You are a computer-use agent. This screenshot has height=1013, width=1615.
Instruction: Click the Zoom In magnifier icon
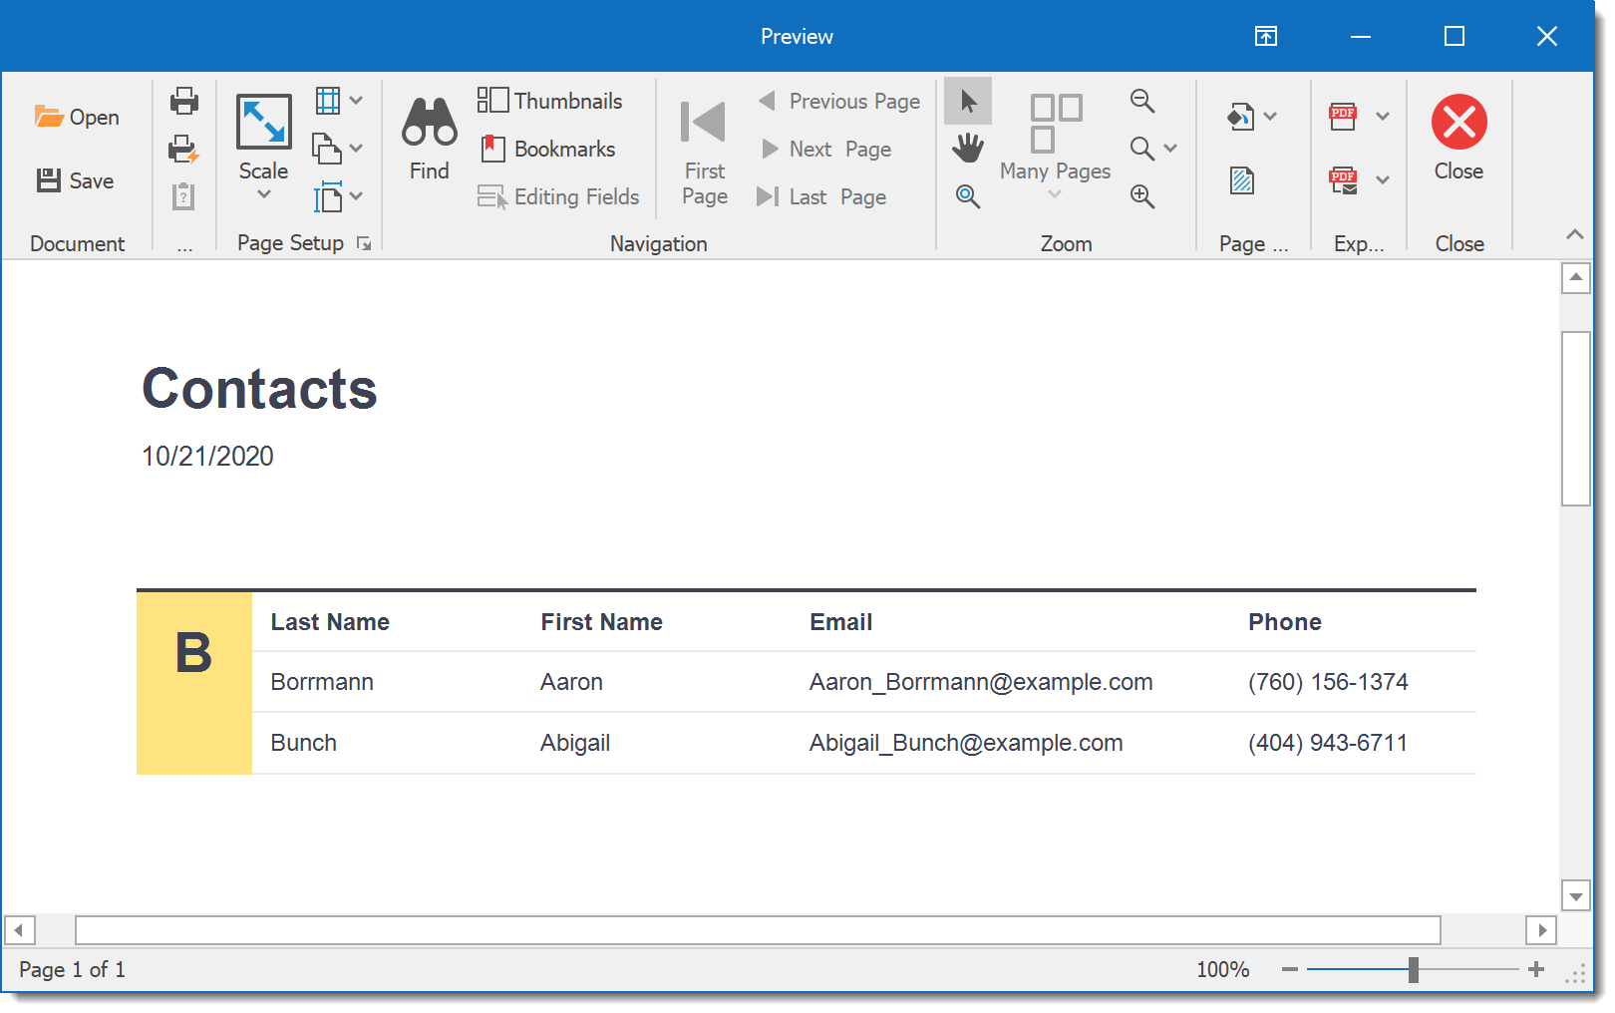pos(1142,196)
